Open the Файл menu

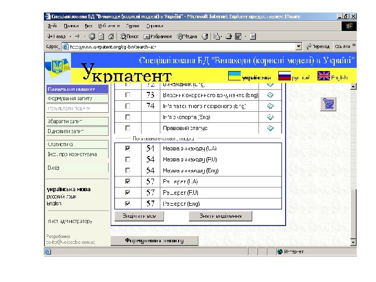click(52, 26)
